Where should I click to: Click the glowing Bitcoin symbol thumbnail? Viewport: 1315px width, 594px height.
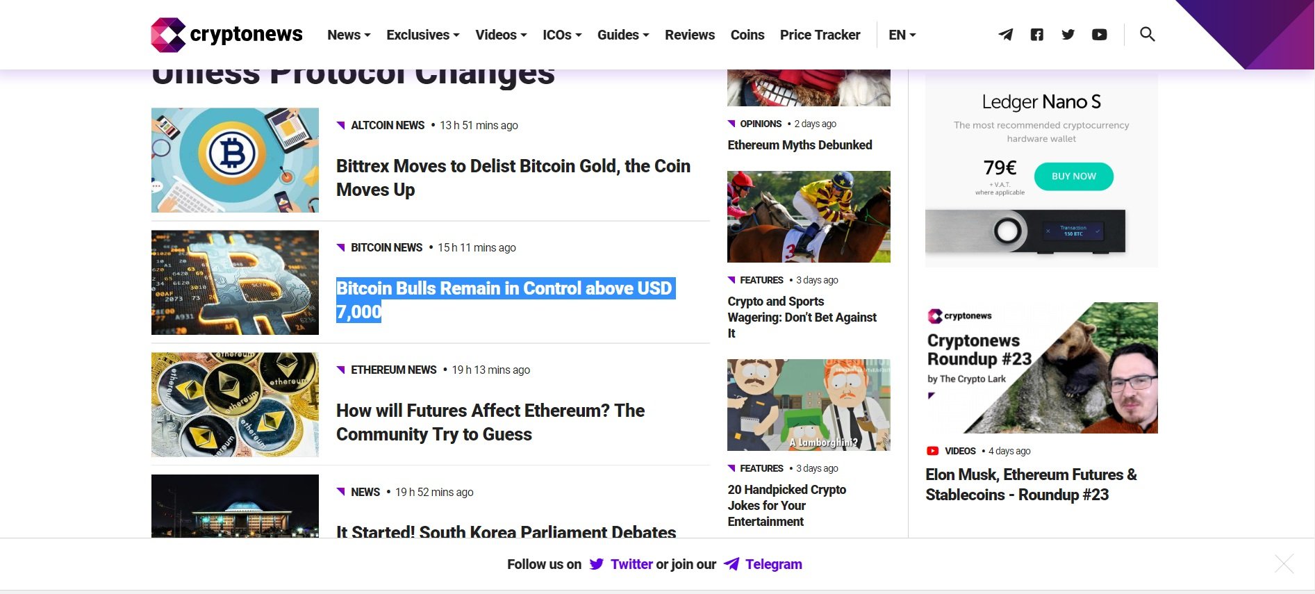coord(235,282)
